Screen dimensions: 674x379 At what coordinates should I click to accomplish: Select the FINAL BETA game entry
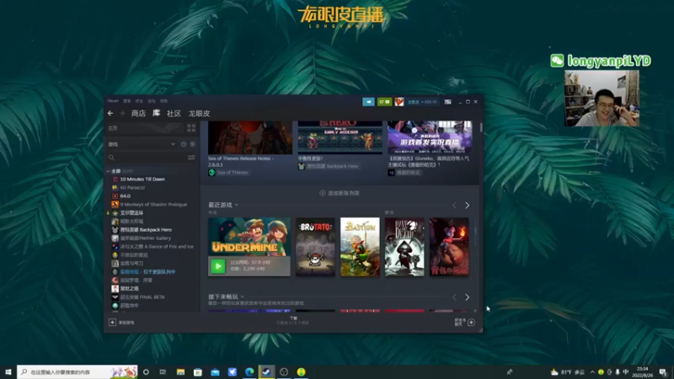click(x=142, y=297)
